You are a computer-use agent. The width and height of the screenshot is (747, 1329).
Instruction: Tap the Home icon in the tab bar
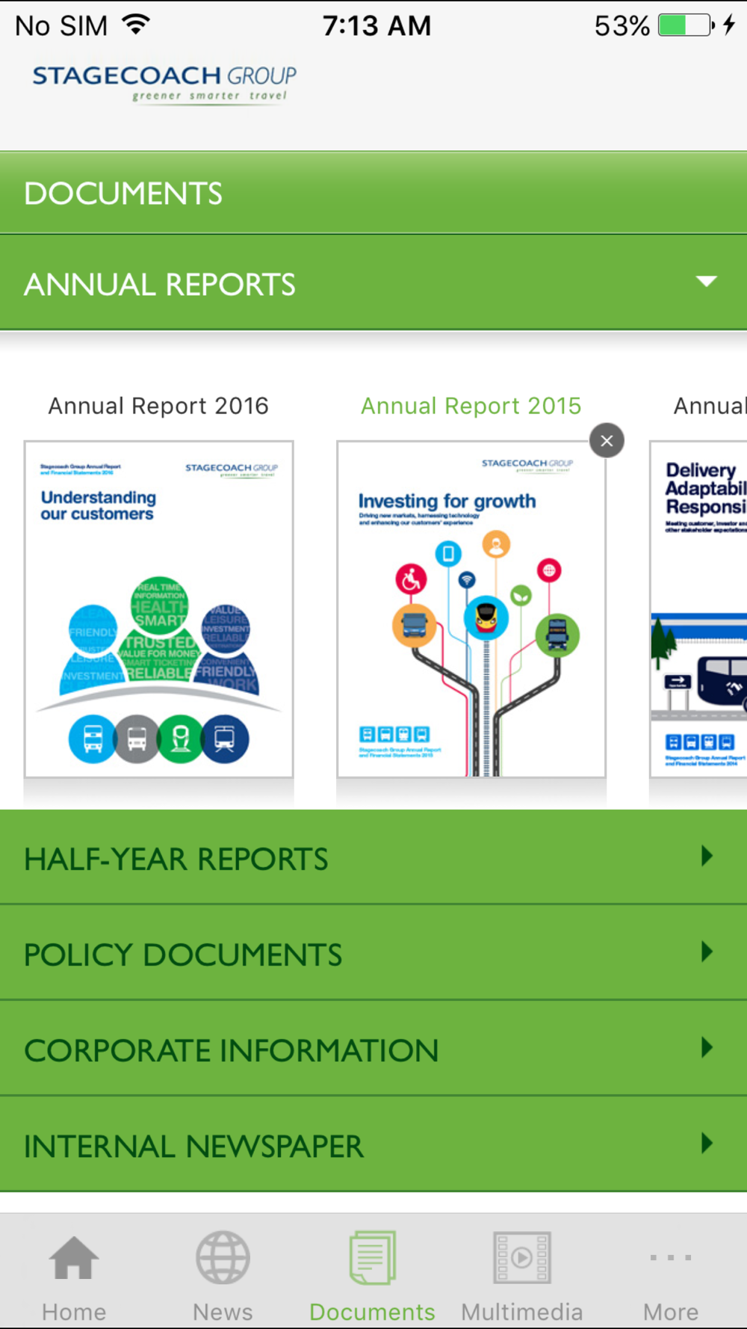[74, 1257]
